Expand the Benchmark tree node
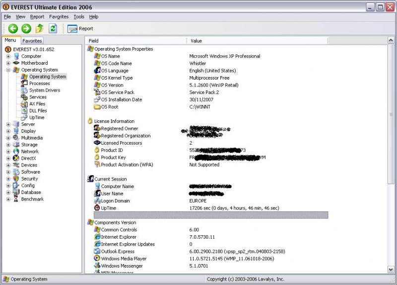397x285 pixels. 8,199
